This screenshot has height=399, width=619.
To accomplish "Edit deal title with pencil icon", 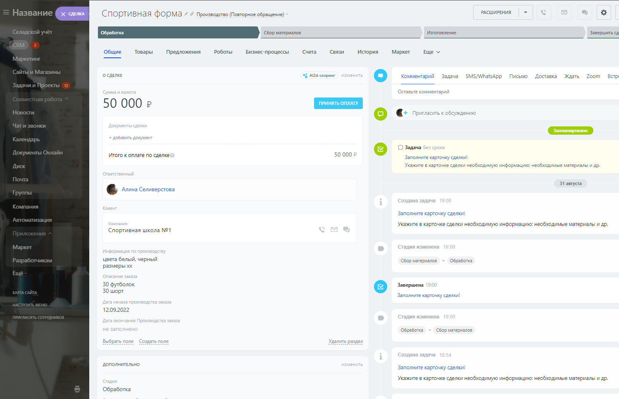I will click(x=186, y=14).
